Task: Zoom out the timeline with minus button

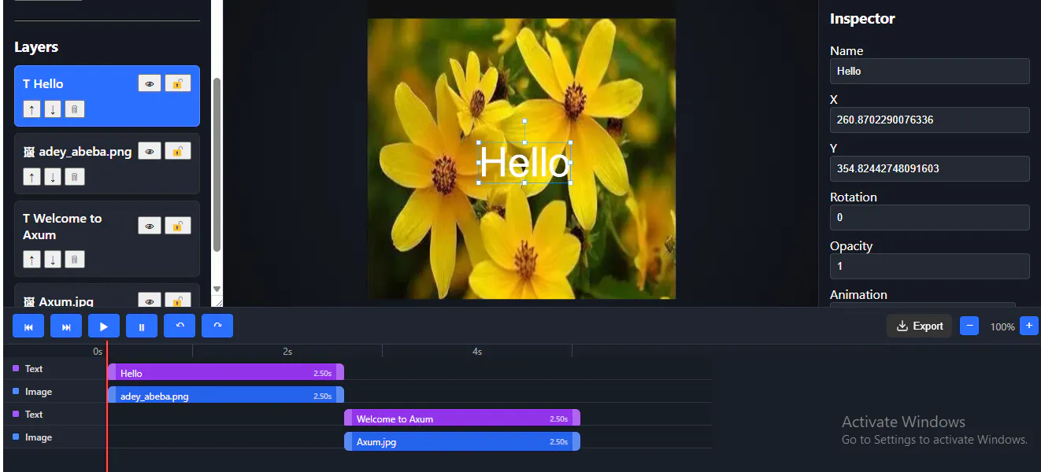Action: click(969, 326)
